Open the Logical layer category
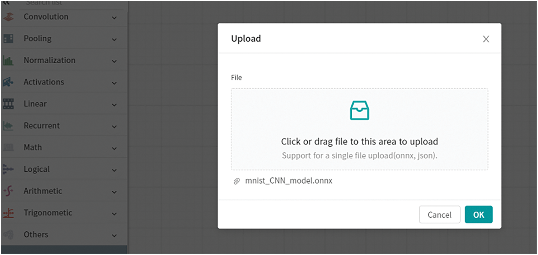This screenshot has height=255, width=538. pos(37,169)
